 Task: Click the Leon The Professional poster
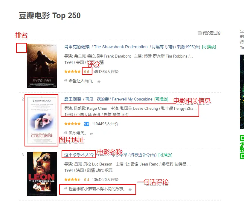coord(42,174)
